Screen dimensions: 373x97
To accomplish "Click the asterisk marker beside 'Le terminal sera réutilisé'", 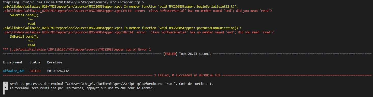I will pos(5,88).
